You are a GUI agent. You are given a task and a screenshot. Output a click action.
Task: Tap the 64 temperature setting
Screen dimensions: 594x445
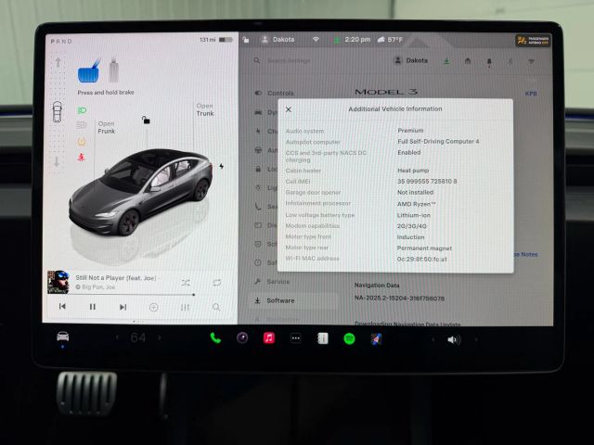[138, 337]
